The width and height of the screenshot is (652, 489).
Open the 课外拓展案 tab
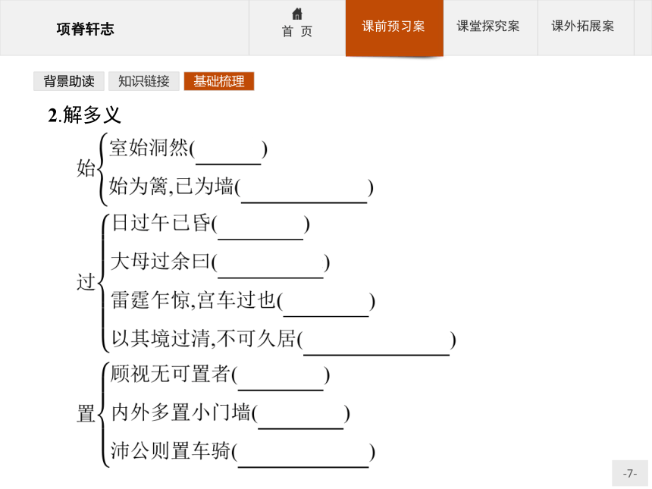pyautogui.click(x=582, y=27)
